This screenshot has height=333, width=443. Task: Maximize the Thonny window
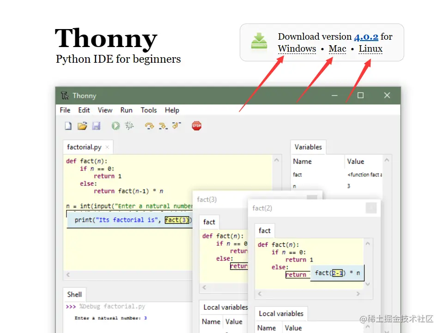coord(360,95)
